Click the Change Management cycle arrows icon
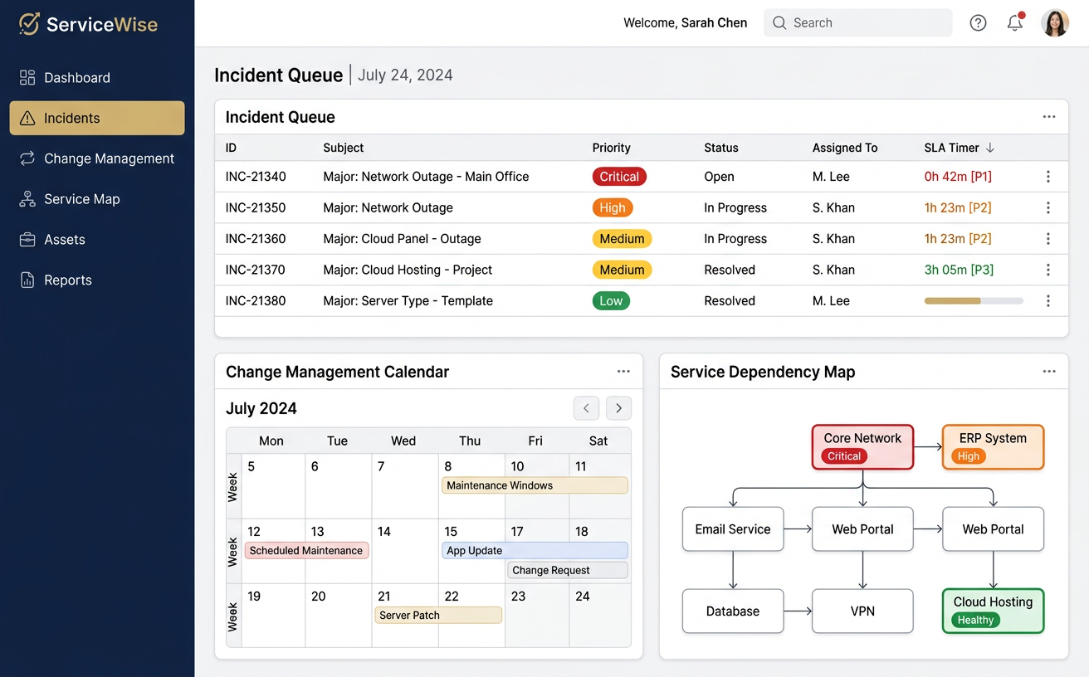This screenshot has height=677, width=1089. click(27, 158)
